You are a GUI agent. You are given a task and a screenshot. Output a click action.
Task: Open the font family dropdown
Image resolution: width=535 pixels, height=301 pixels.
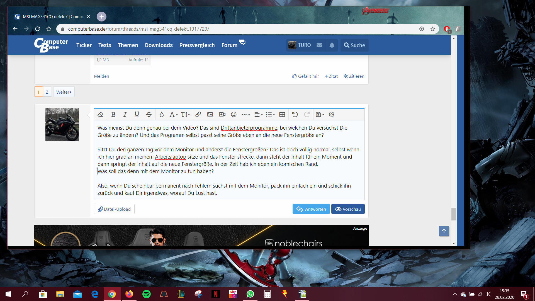click(174, 115)
